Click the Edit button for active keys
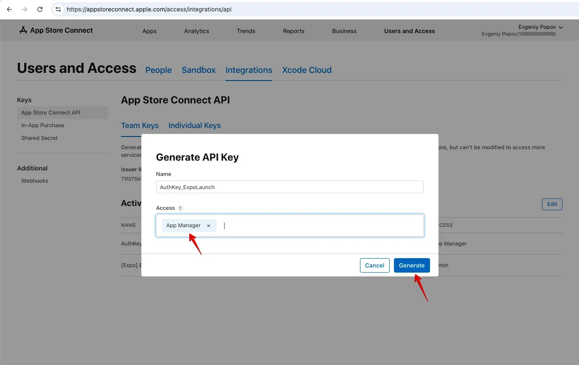The width and height of the screenshot is (579, 365). click(x=552, y=204)
